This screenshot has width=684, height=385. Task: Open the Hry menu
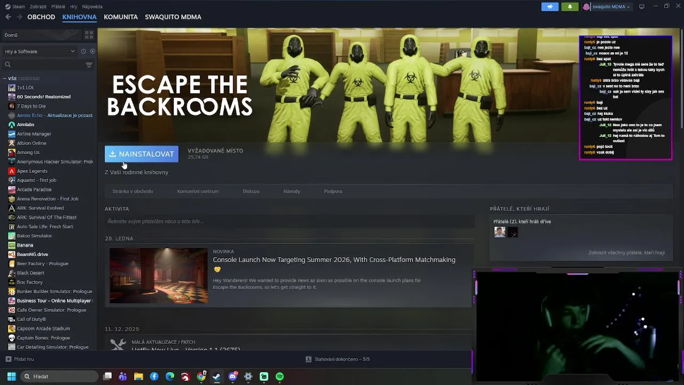[x=74, y=6]
